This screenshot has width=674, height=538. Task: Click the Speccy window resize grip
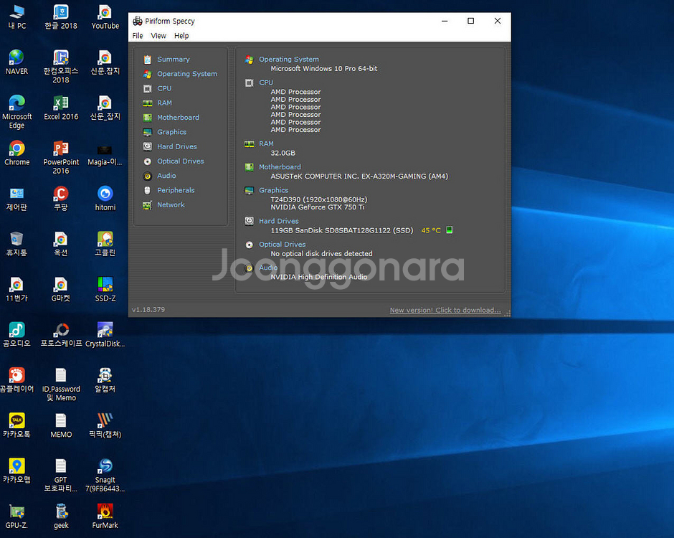(x=507, y=313)
